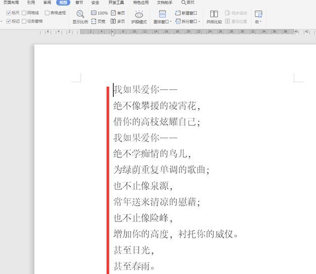Fit document to 页宽 page width
The image size is (316, 274).
tap(98, 21)
